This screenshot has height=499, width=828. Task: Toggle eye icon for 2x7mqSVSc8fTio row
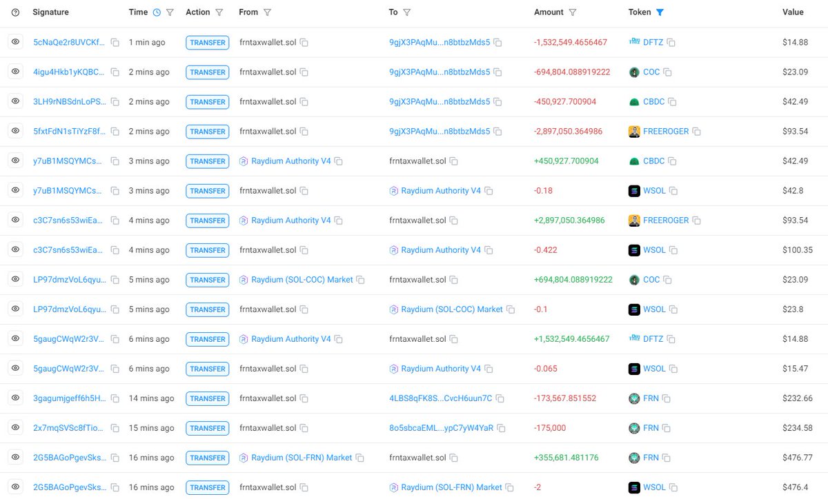click(x=15, y=428)
